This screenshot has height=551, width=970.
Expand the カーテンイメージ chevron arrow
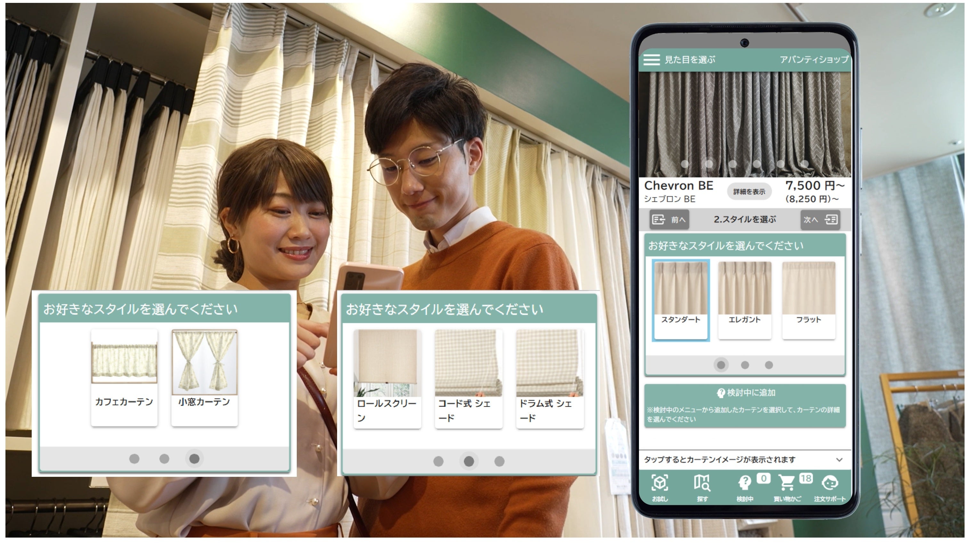coord(839,460)
